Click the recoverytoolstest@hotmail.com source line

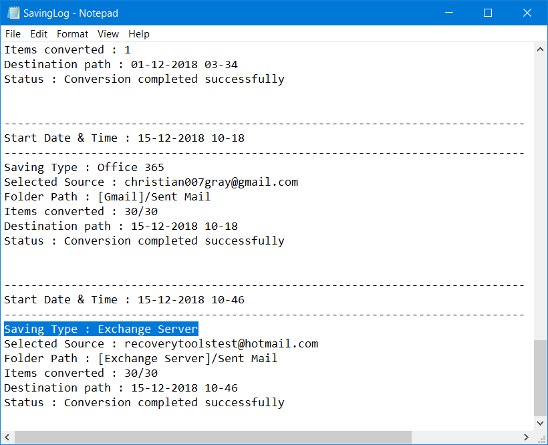[161, 343]
